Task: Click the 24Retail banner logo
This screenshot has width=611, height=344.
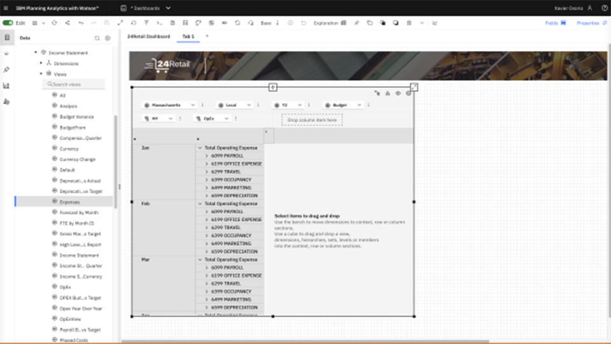Action: coord(167,65)
